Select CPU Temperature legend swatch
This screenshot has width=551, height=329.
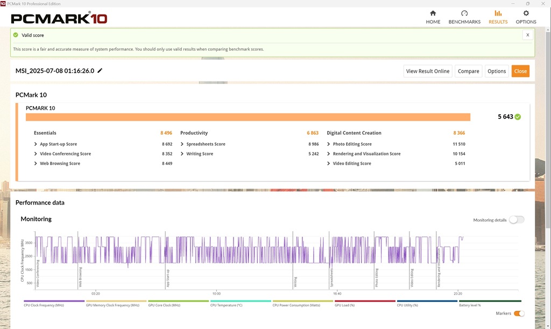[241, 301]
